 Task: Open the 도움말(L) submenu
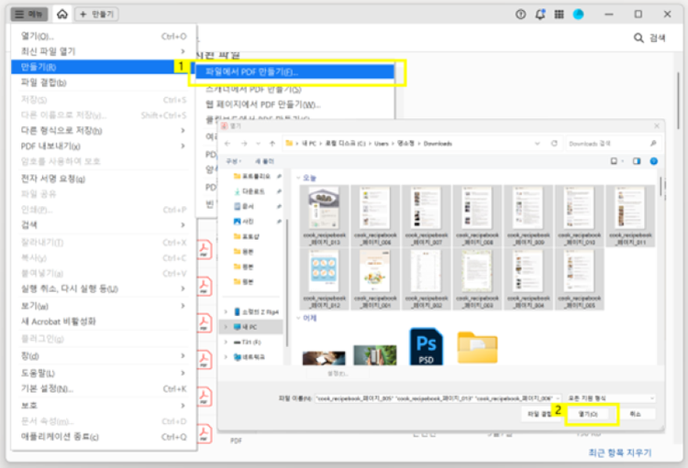[x=104, y=373]
